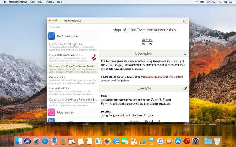This screenshot has width=236, height=147.
Task: Open the Window menu
Action: tap(50, 2)
